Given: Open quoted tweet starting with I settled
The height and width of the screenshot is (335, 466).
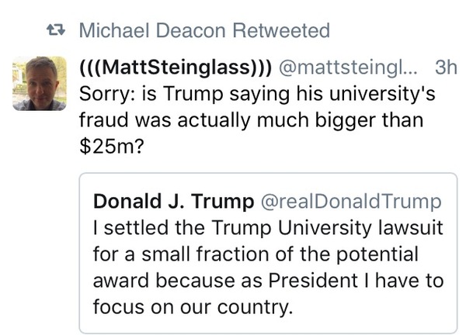Looking at the screenshot, I should tap(267, 254).
